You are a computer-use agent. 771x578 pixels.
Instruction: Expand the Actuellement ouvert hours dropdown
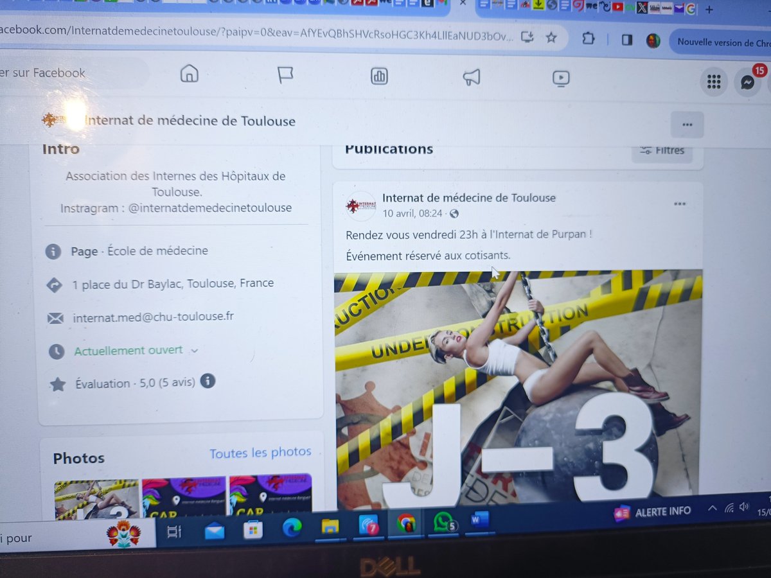pyautogui.click(x=195, y=351)
